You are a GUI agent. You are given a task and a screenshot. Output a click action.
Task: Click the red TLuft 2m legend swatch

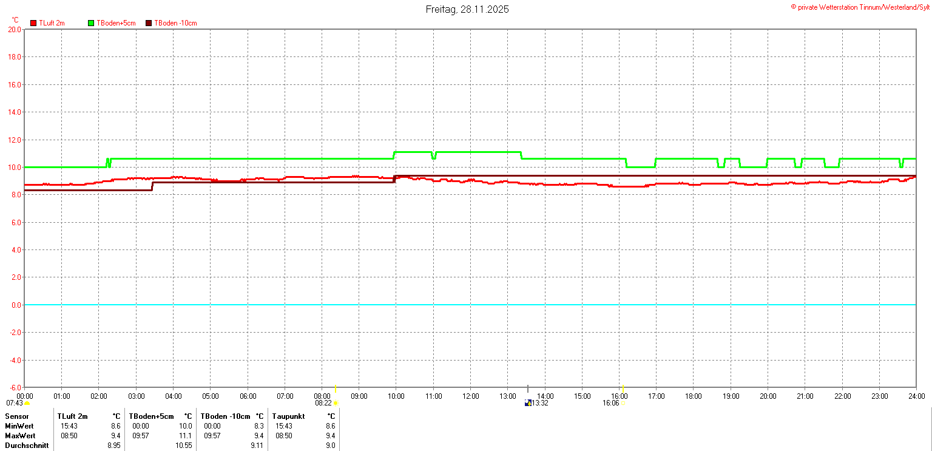33,23
